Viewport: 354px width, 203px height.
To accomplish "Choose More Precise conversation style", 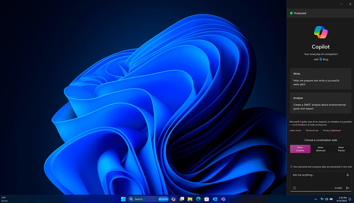I will 341,149.
